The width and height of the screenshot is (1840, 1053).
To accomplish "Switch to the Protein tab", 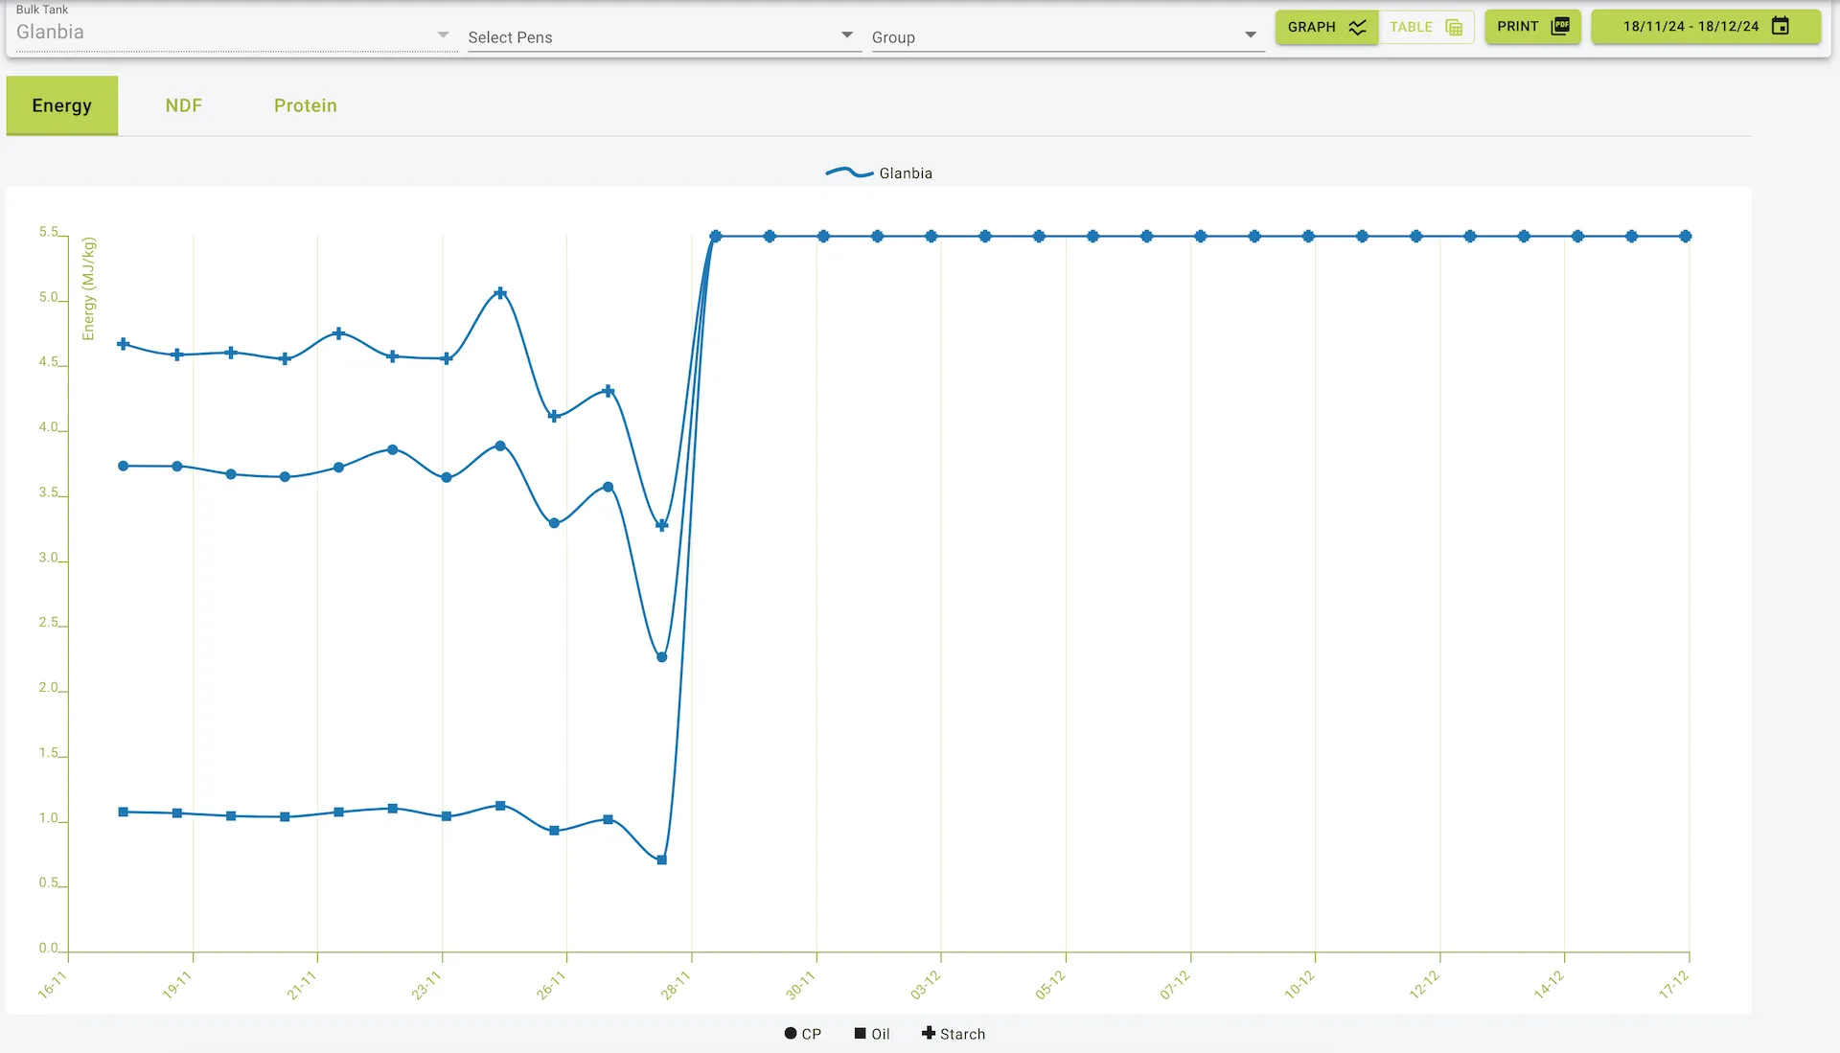I will tap(305, 105).
